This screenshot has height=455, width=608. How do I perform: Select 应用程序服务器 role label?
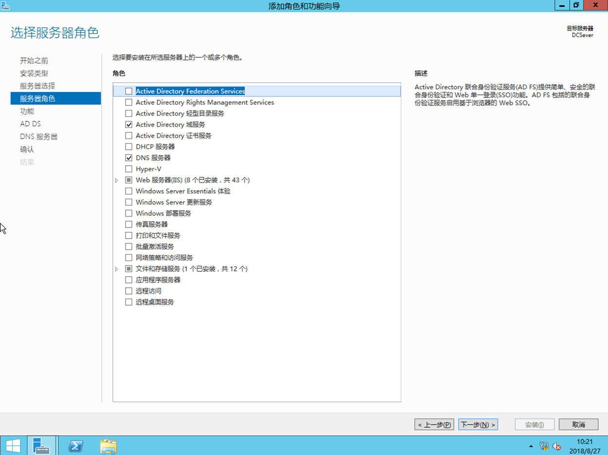[x=158, y=280]
